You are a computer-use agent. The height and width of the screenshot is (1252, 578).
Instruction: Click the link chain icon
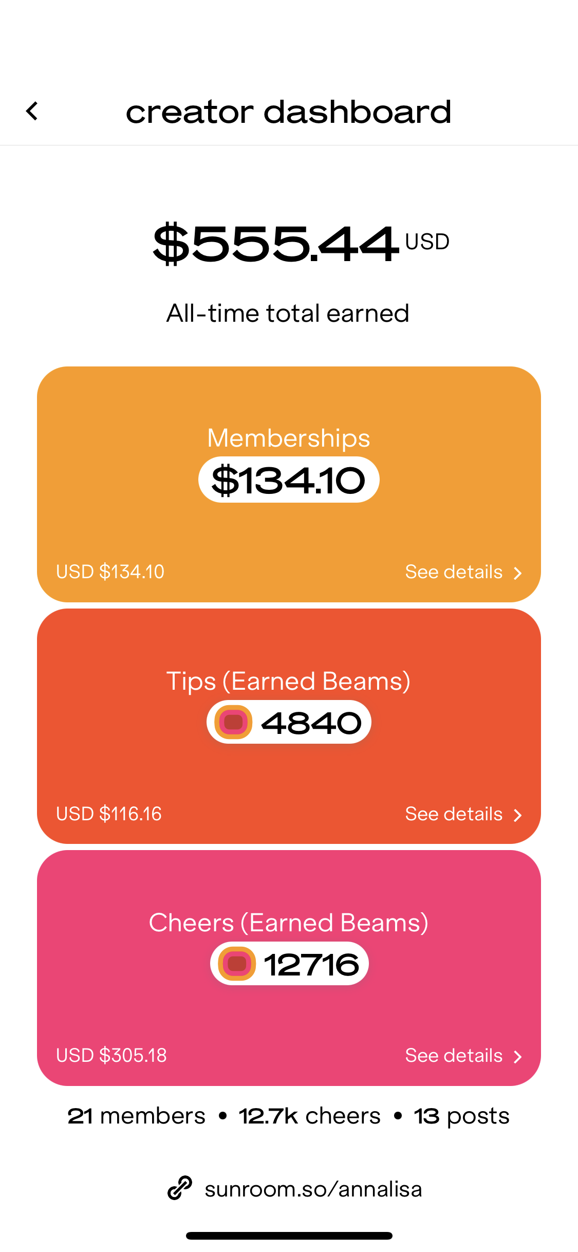[180, 1188]
